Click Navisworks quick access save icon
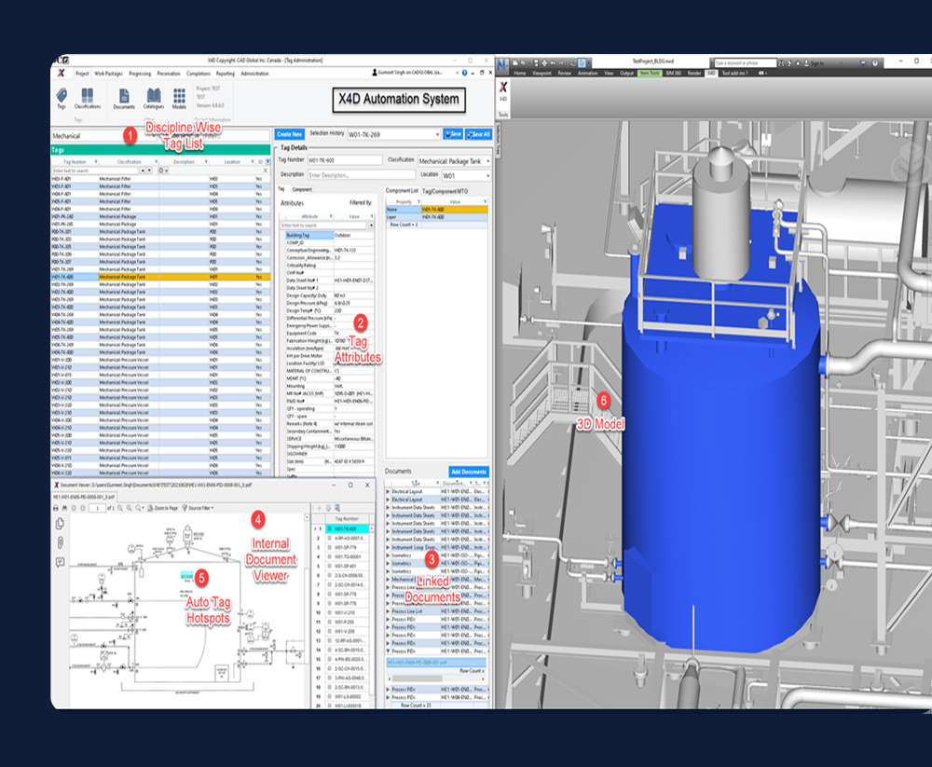This screenshot has height=767, width=932. (536, 62)
